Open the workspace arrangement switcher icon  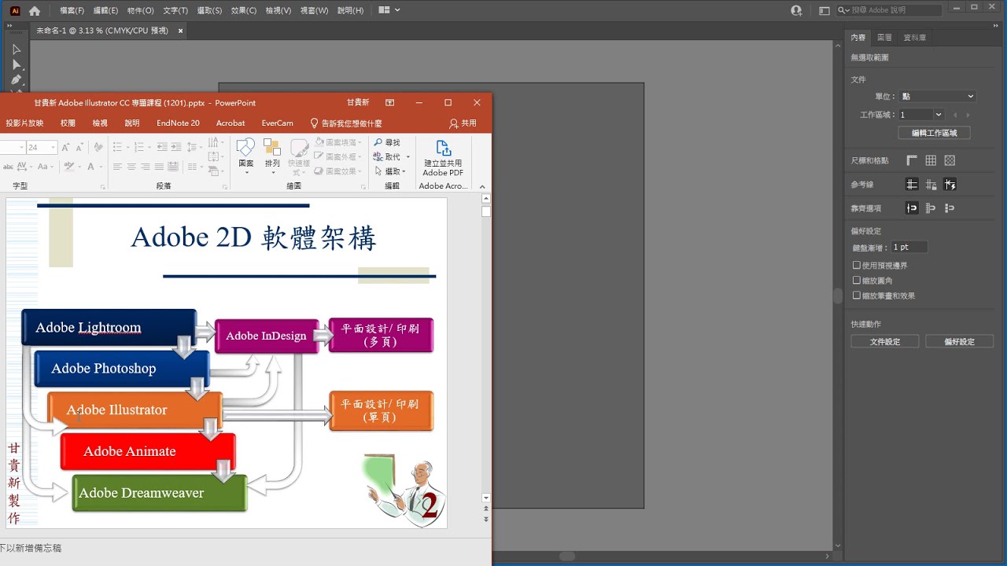click(389, 10)
